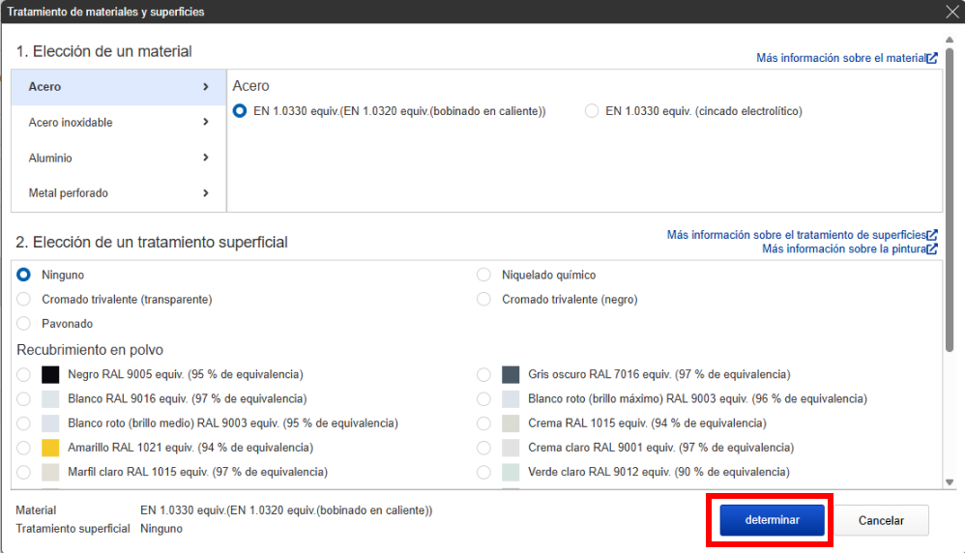Click the determinar button

click(772, 520)
